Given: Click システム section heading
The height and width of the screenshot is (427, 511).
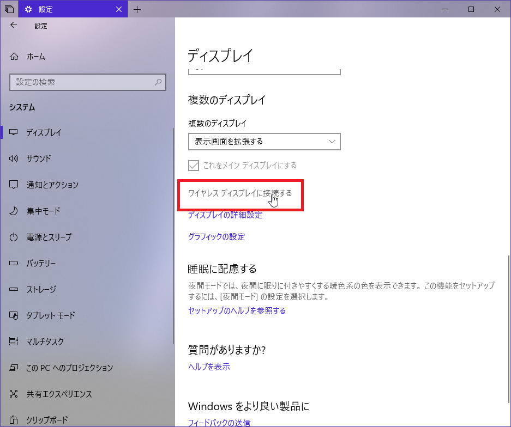Looking at the screenshot, I should click(22, 107).
